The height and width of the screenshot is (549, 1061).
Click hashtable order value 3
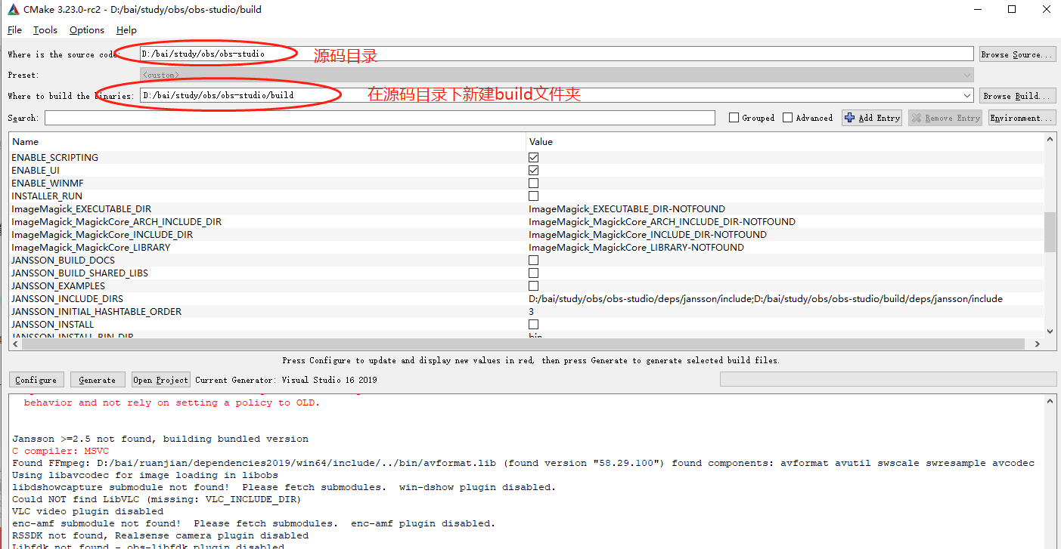point(531,311)
